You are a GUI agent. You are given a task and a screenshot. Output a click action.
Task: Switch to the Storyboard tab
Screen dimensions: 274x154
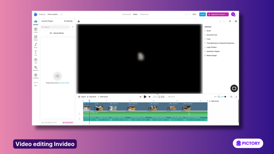(127, 14)
